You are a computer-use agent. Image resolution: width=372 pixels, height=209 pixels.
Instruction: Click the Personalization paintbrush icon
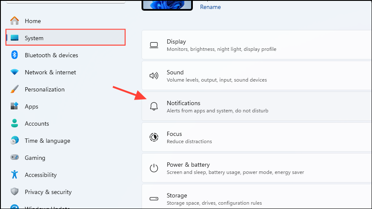pos(15,89)
